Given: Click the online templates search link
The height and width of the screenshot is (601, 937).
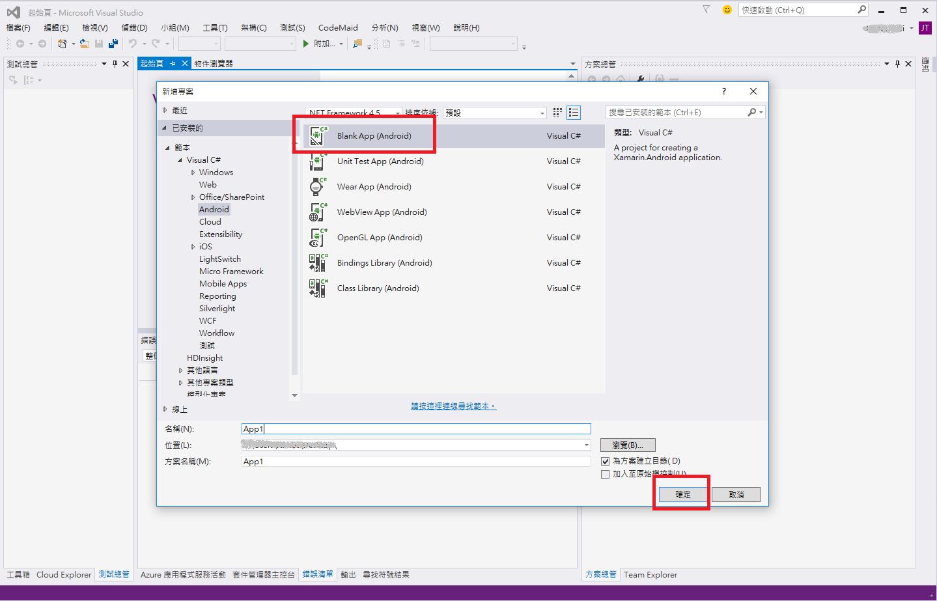Looking at the screenshot, I should click(x=453, y=406).
